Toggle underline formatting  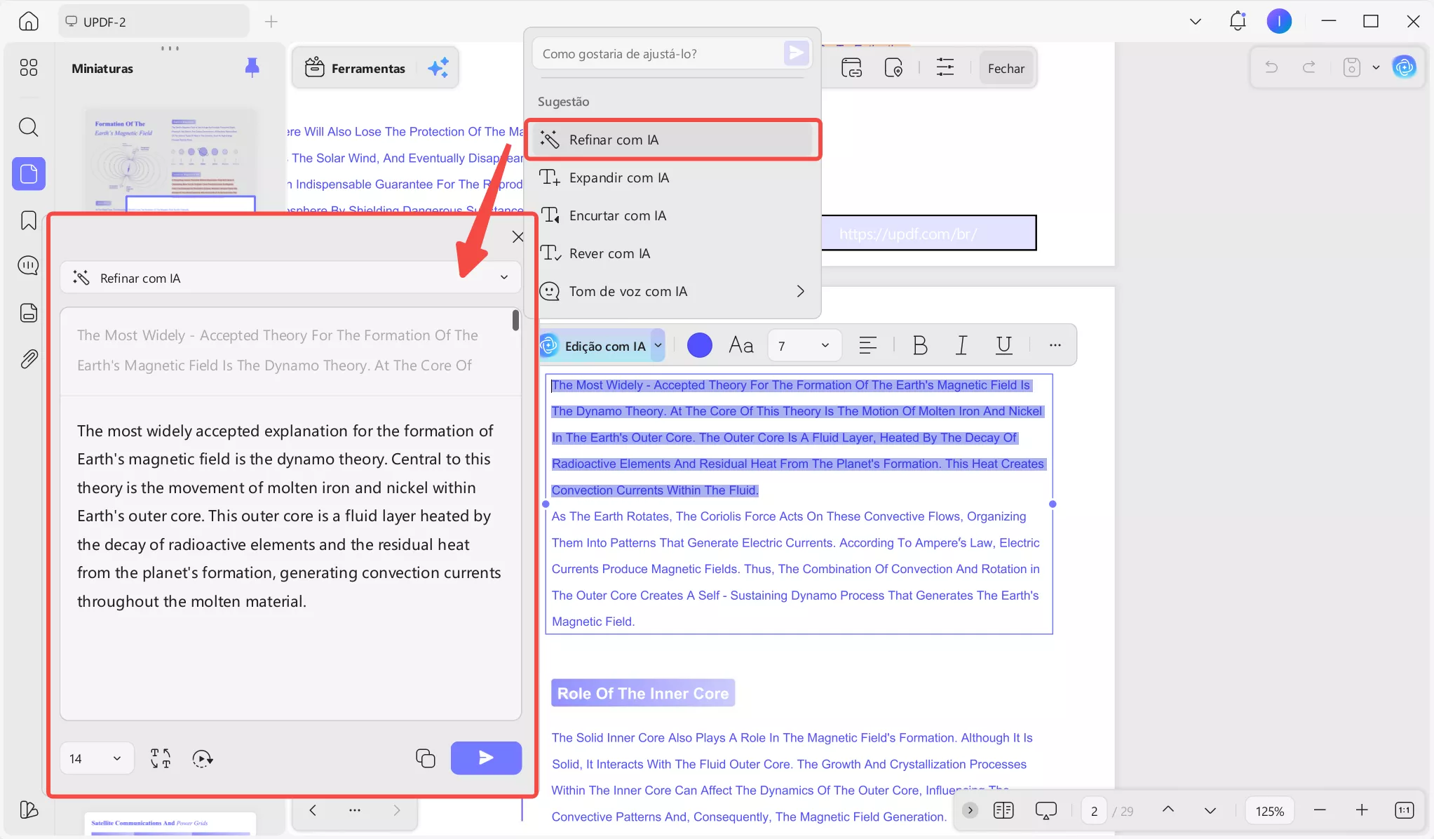click(1003, 345)
